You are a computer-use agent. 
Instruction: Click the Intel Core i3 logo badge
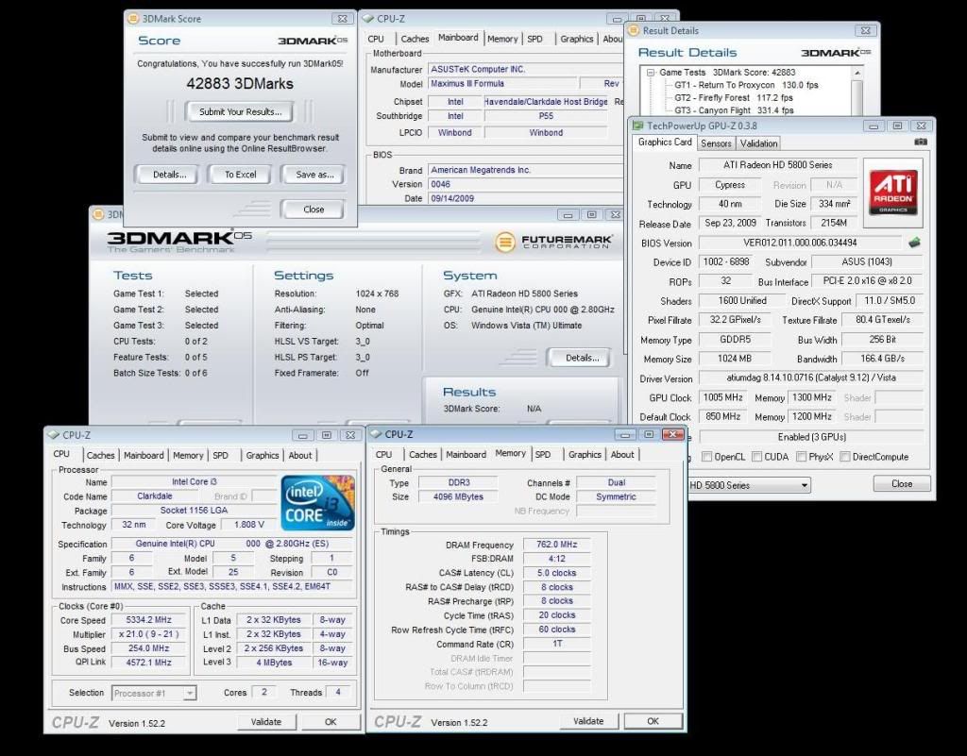pyautogui.click(x=317, y=502)
